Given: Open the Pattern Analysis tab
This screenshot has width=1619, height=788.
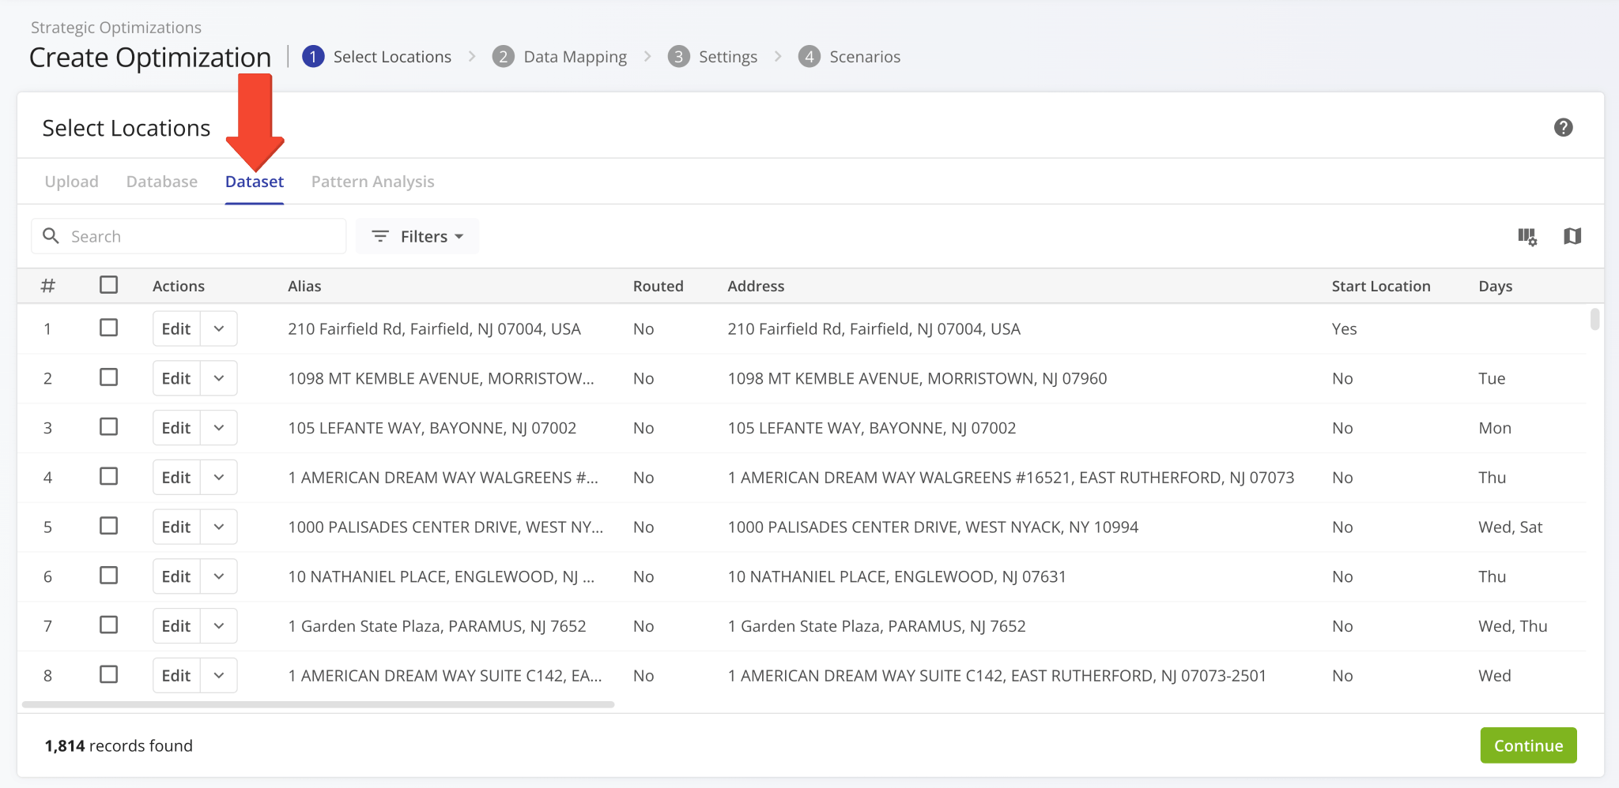Looking at the screenshot, I should click(x=372, y=182).
